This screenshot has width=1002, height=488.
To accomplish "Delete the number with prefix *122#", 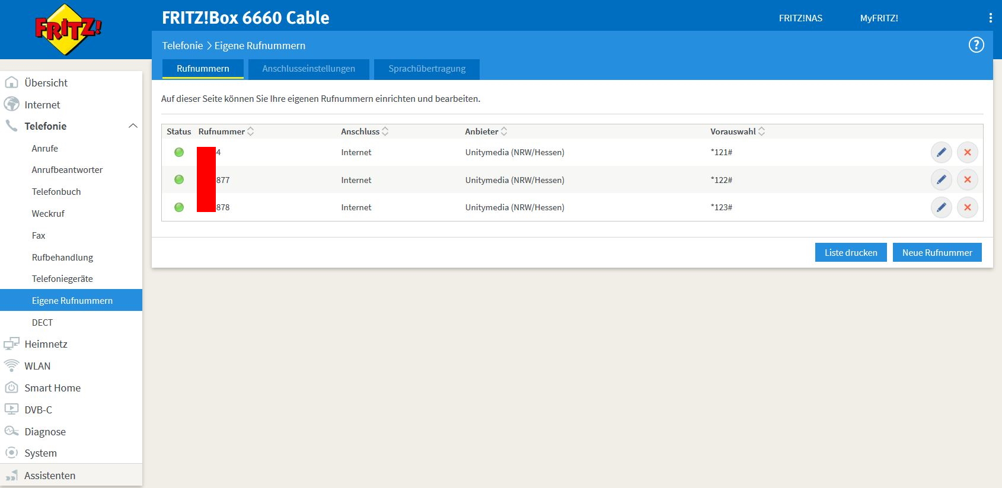I will 967,179.
